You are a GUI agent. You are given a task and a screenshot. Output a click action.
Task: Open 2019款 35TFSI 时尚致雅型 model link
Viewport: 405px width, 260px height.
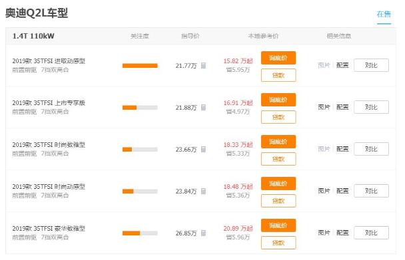49,145
